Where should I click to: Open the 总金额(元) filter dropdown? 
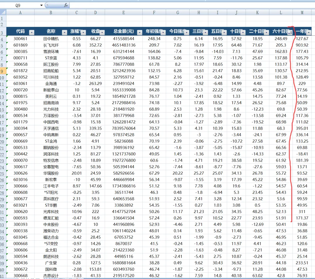[140, 32]
